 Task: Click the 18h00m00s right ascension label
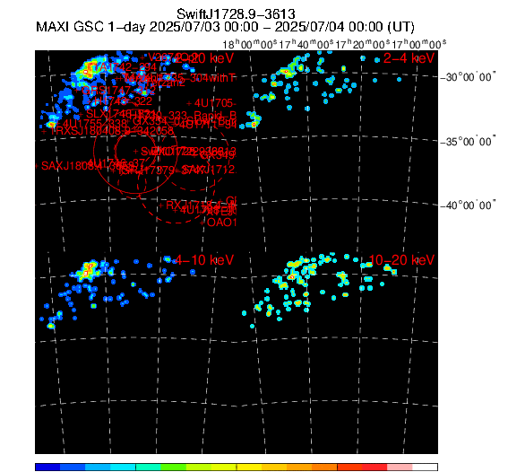250,44
